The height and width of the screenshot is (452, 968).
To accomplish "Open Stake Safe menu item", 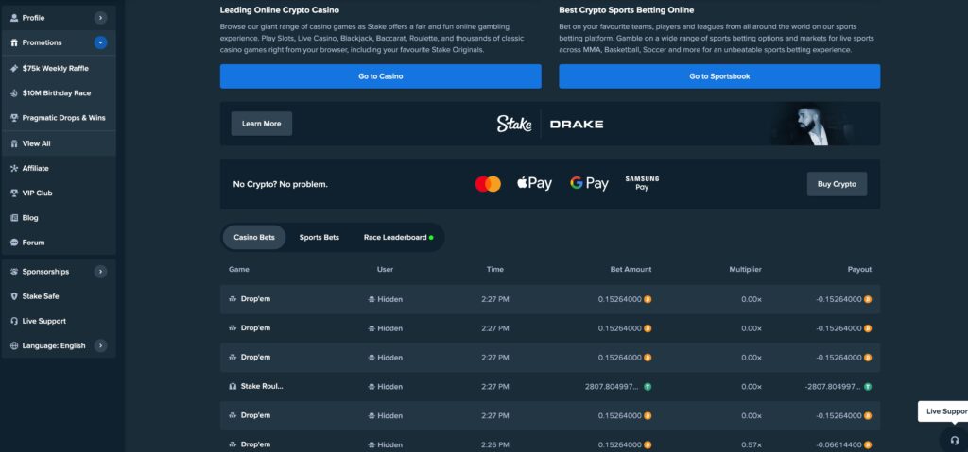I will [x=59, y=296].
